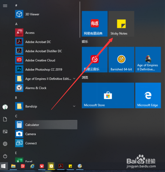Click the A section letter header

coord(16,24)
